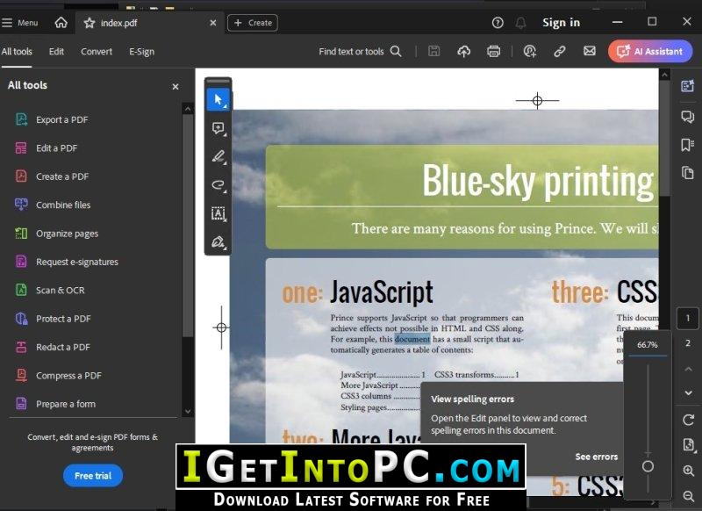The width and height of the screenshot is (702, 511).
Task: Adjust the zoom slider handle
Action: coord(648,467)
